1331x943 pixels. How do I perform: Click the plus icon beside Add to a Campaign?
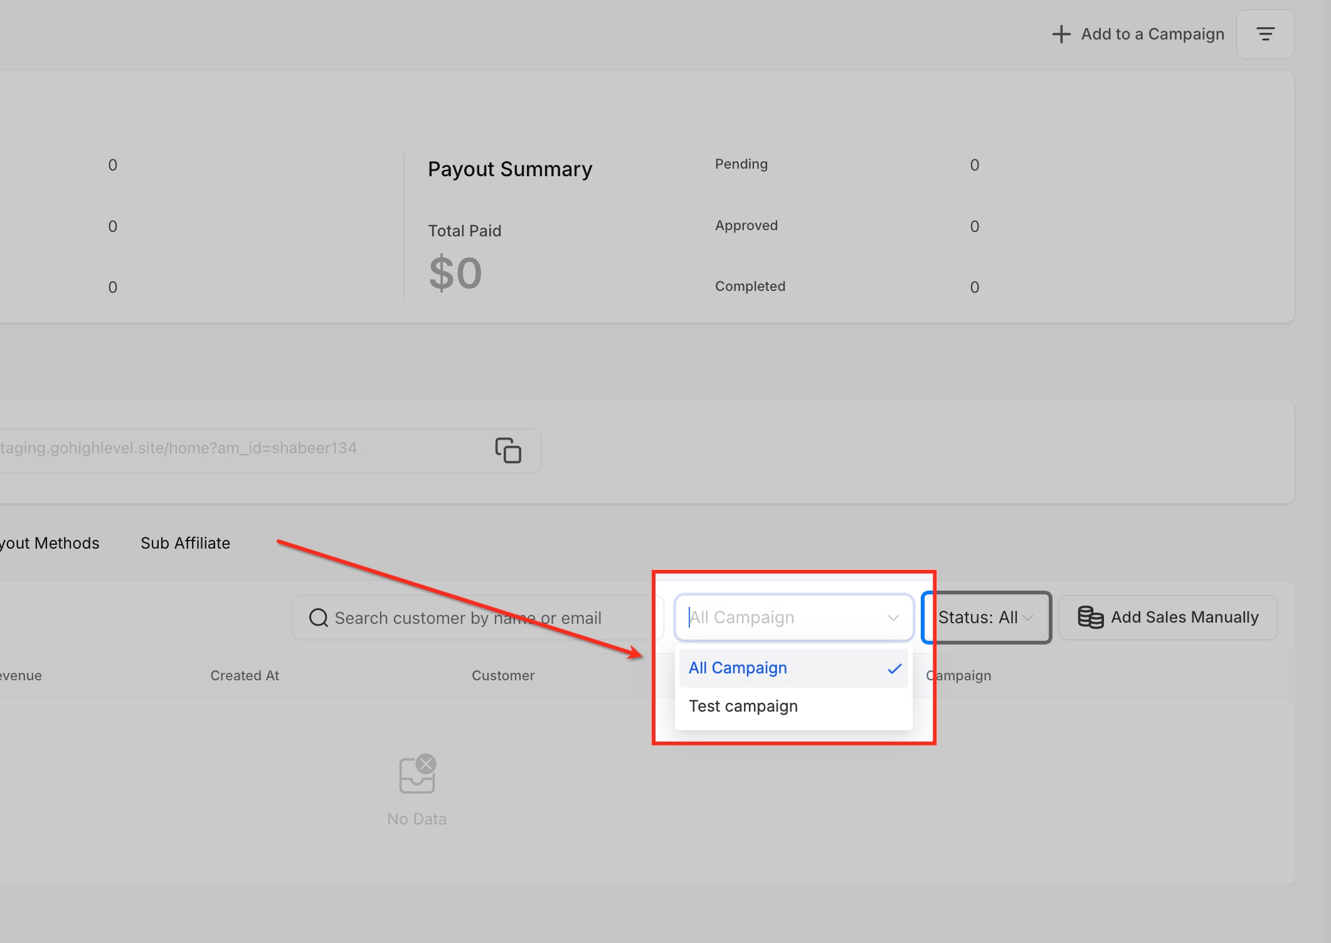coord(1061,34)
